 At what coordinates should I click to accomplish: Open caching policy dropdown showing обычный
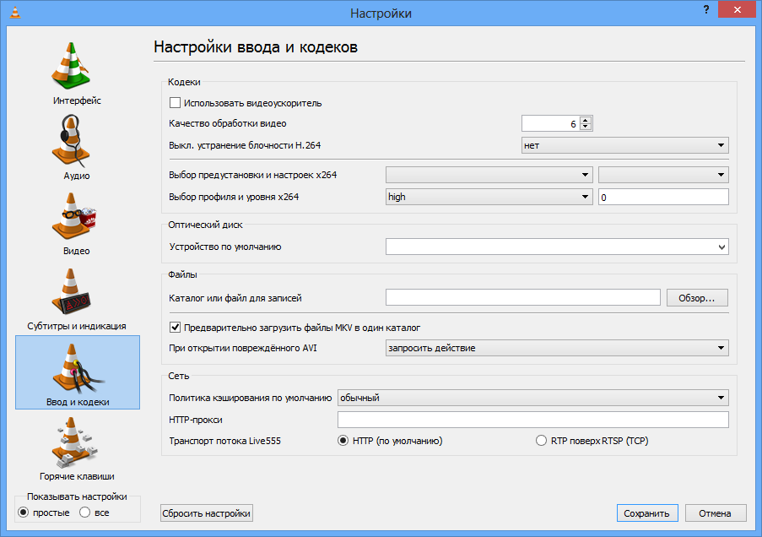(533, 398)
